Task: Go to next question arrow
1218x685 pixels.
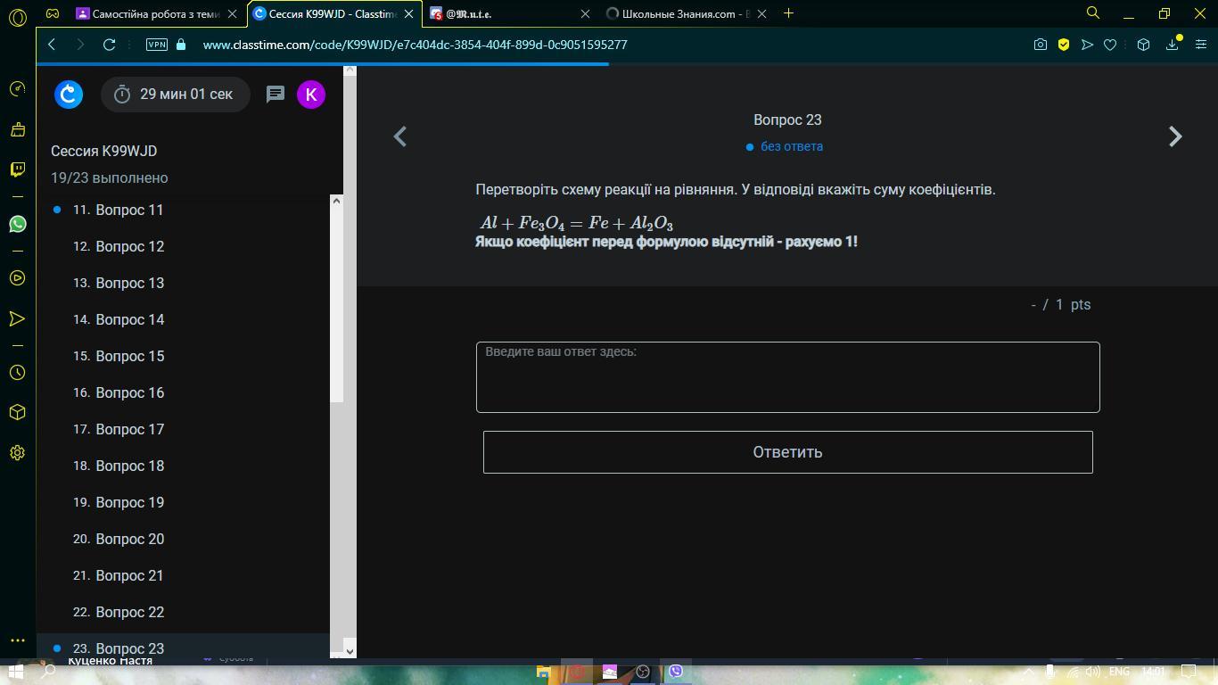Action: 1175,136
